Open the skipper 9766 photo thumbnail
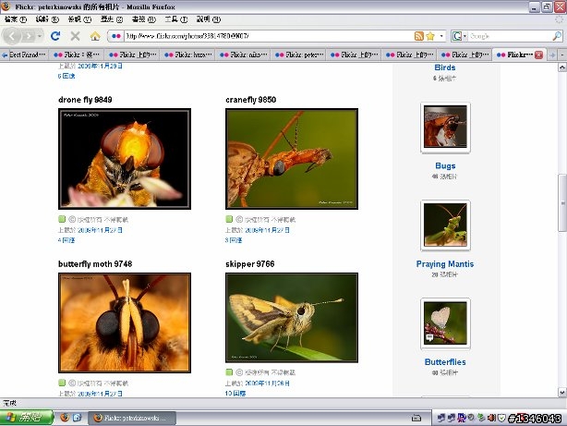The height and width of the screenshot is (426, 567). click(292, 317)
